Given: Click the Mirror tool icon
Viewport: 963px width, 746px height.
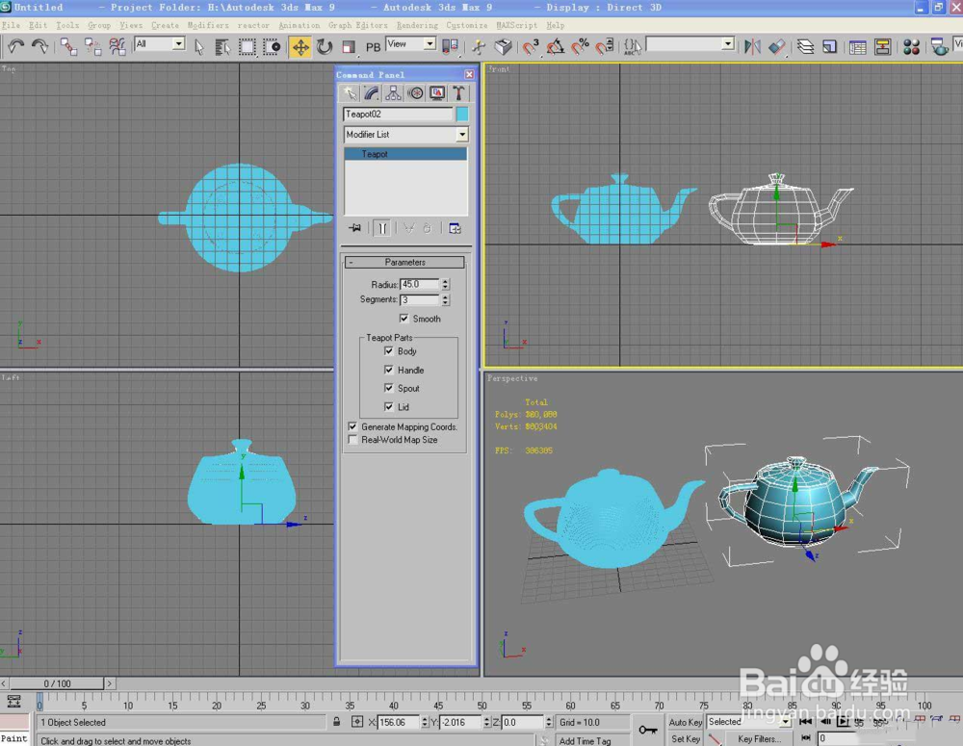Looking at the screenshot, I should 752,46.
